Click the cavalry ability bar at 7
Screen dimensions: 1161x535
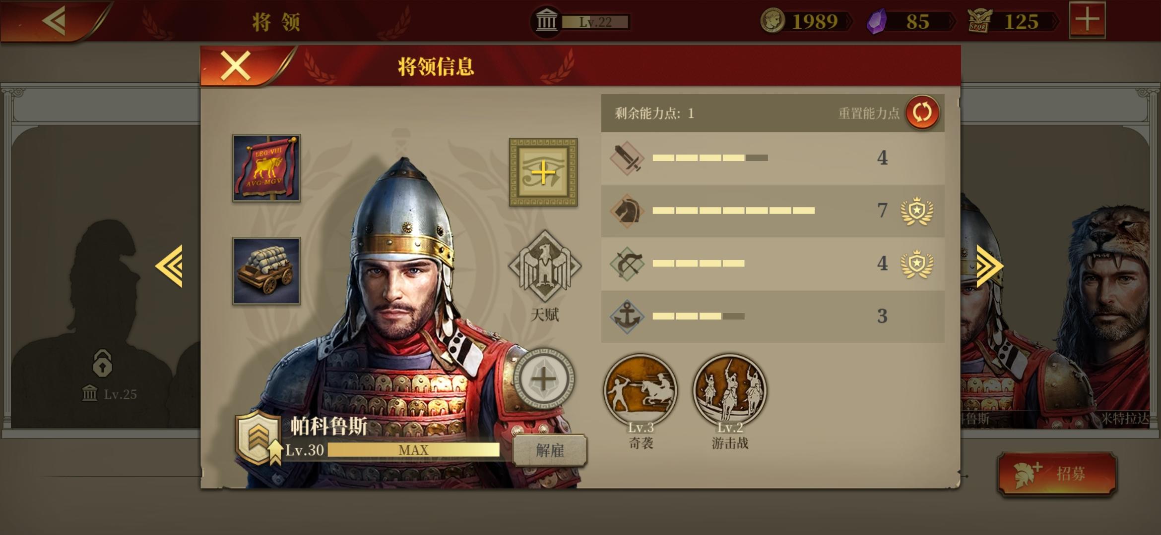pyautogui.click(x=733, y=211)
